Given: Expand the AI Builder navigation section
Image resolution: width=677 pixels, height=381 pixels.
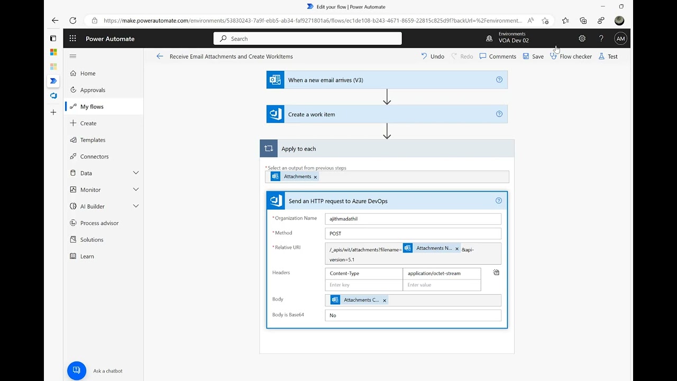Looking at the screenshot, I should point(135,206).
